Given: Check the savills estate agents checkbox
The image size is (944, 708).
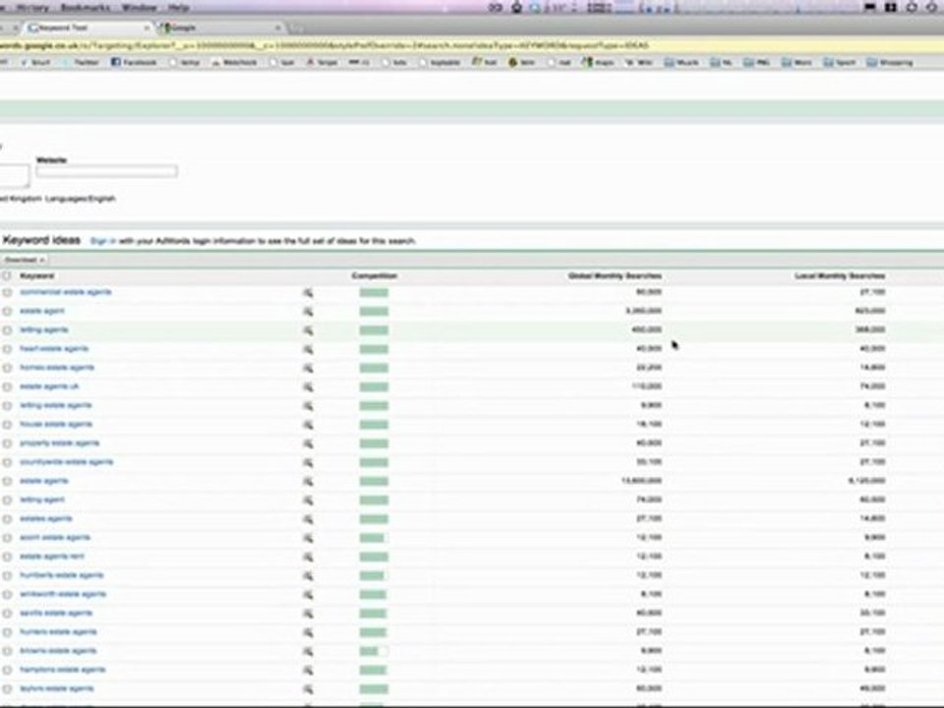Looking at the screenshot, I should [x=7, y=614].
